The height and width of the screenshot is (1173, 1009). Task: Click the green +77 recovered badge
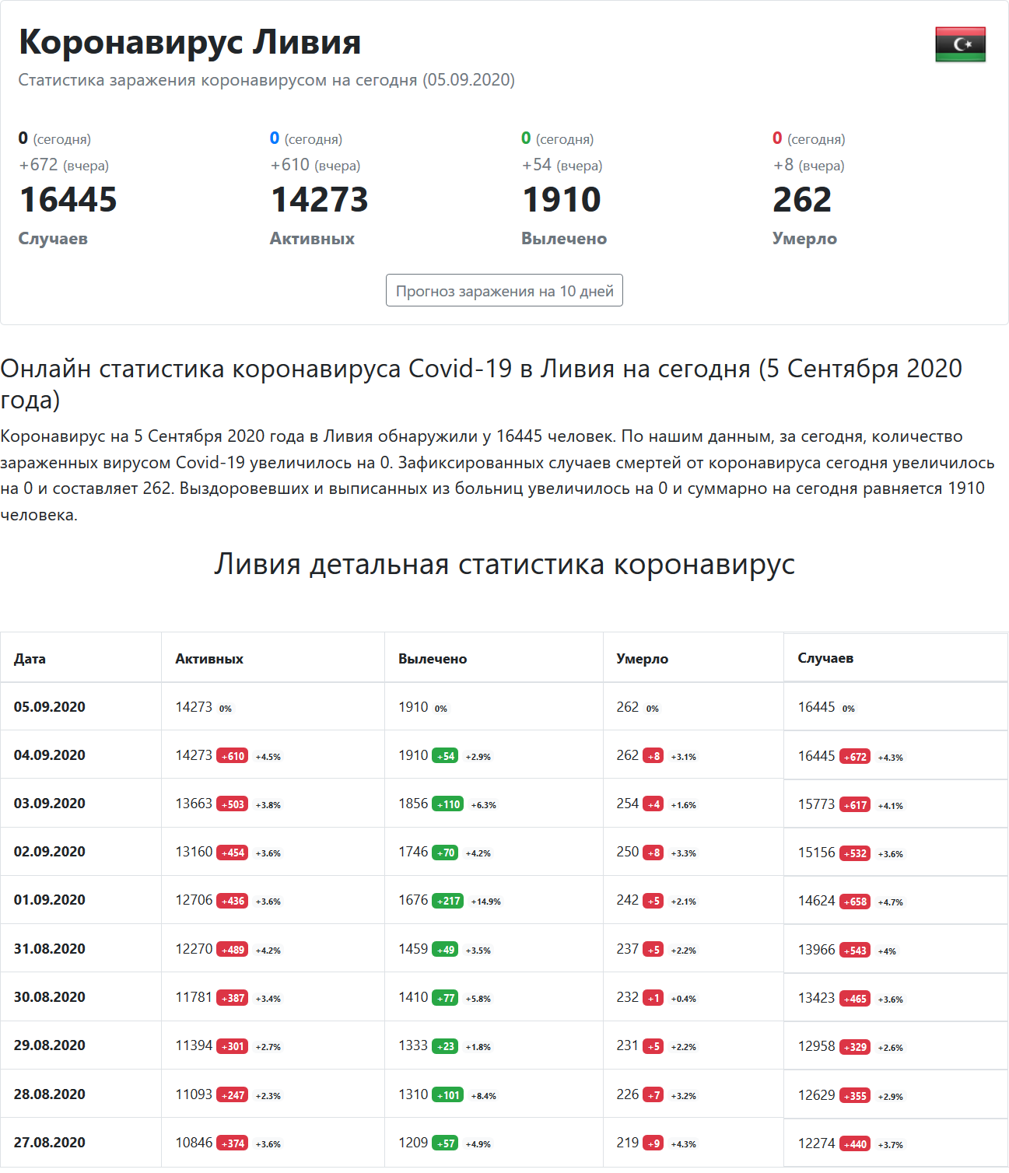click(445, 998)
